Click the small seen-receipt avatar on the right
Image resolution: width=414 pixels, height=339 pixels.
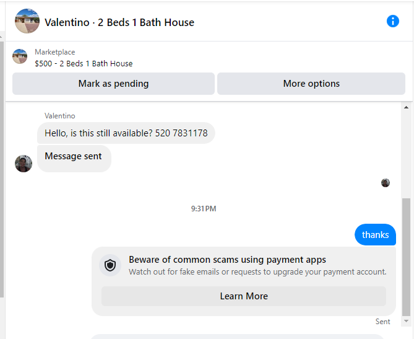pyautogui.click(x=386, y=183)
